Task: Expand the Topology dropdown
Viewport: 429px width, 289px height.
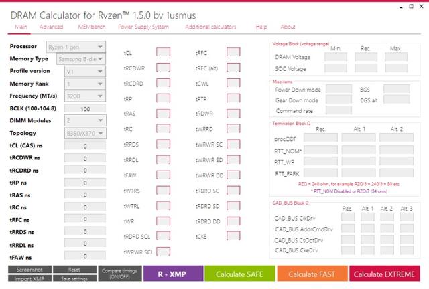Action: pos(85,133)
